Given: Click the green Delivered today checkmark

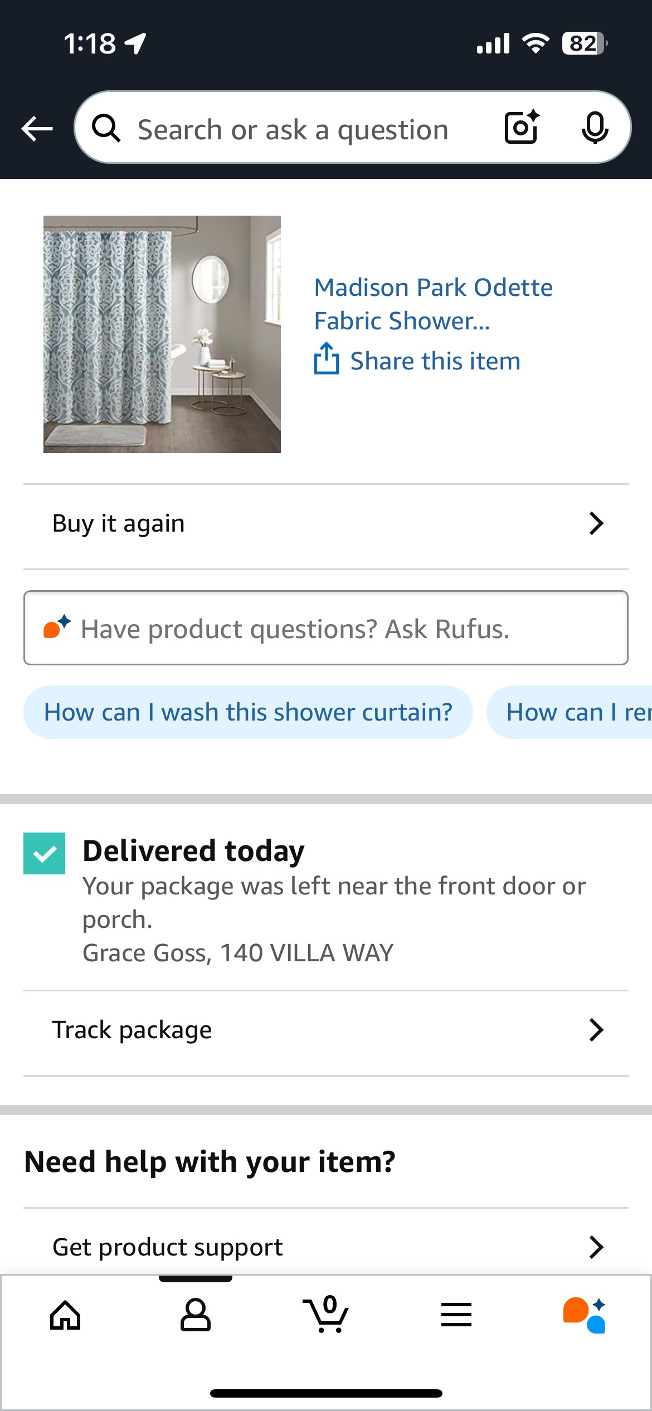Looking at the screenshot, I should [44, 853].
